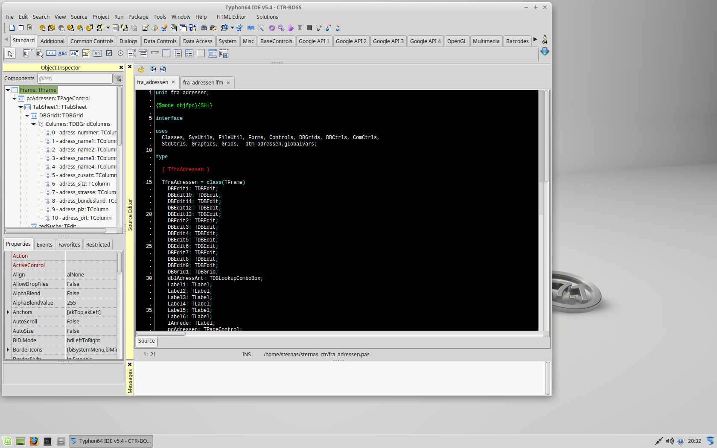Click the purple Run arrow icon
The width and height of the screenshot is (717, 448).
291,28
